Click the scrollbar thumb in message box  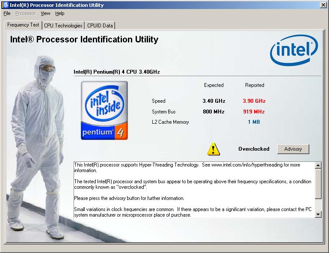click(318, 184)
